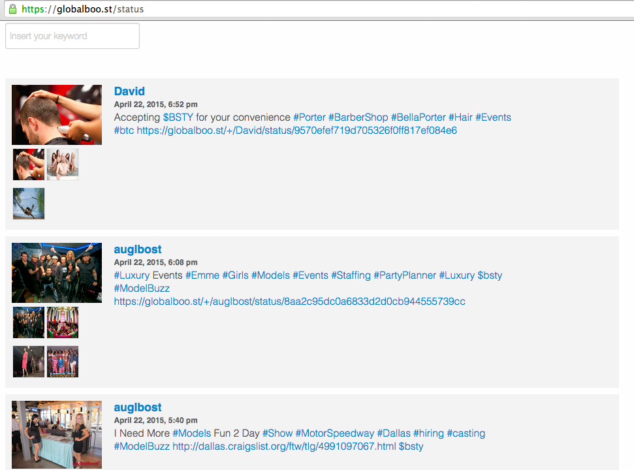Open auglbost profile link on 6:08 pm post
The width and height of the screenshot is (634, 470).
pos(138,249)
